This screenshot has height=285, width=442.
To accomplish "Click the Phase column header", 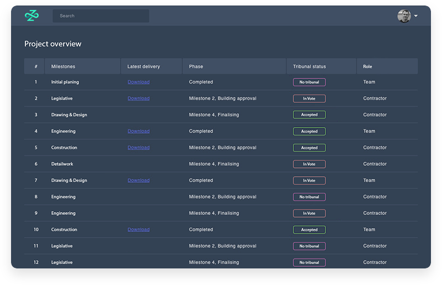I will [x=196, y=67].
